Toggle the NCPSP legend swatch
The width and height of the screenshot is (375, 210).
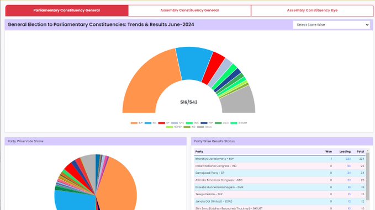(x=170, y=127)
